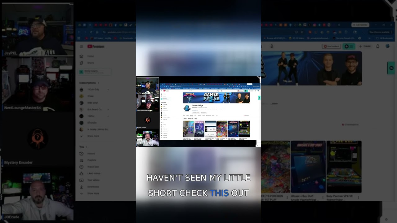397x223 pixels.
Task: Click the large microphone voice search icon
Action: 272,46
